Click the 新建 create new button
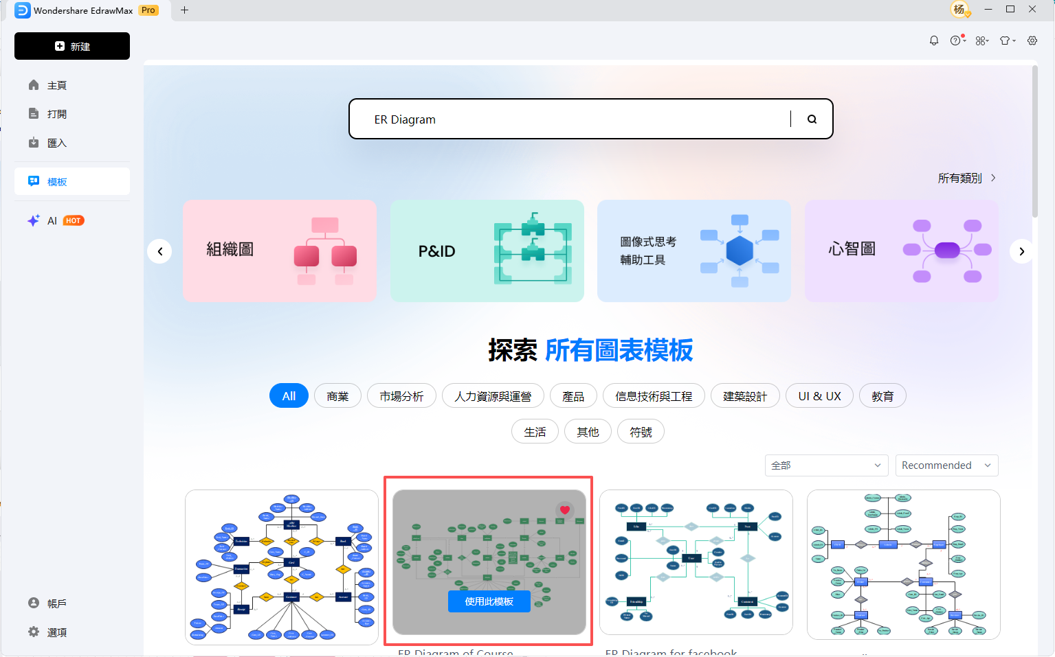 coord(71,46)
